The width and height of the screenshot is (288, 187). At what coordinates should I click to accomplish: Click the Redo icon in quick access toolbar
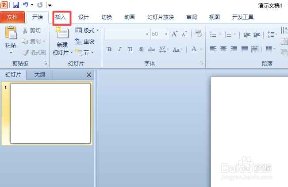pos(40,5)
